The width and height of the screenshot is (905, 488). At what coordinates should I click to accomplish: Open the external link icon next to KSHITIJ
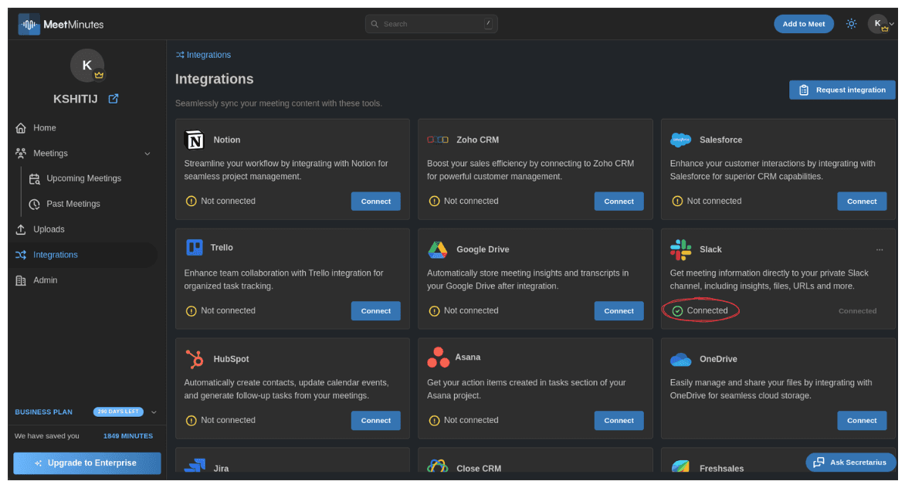click(114, 99)
